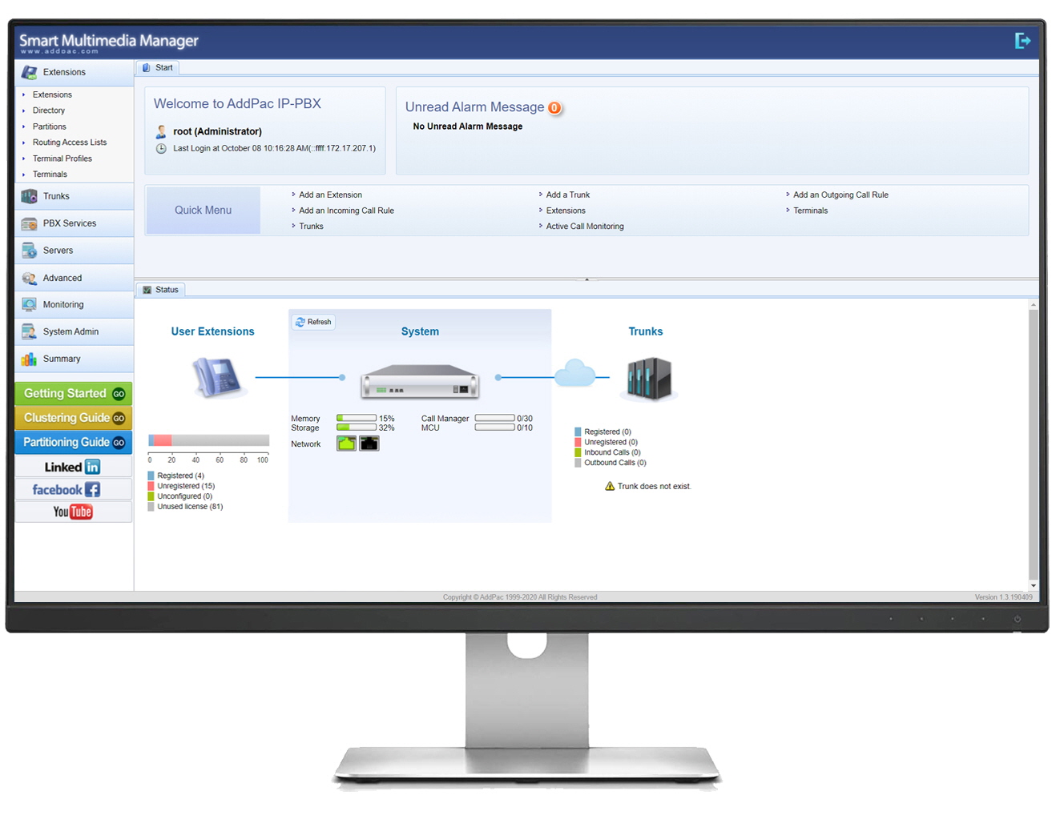Viewport: 1056px width, 819px height.
Task: Click the desk phone User Extensions icon
Action: pos(216,377)
